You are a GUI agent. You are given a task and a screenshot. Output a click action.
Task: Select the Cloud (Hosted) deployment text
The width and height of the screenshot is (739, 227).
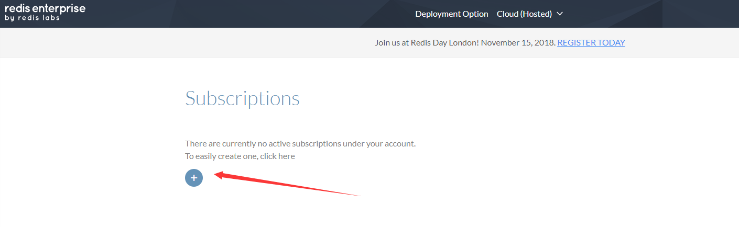pos(524,14)
